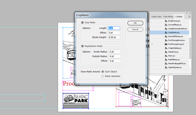The image size is (196, 115).
Task: Switch to the Data Merge tab
Action: (x=168, y=17)
